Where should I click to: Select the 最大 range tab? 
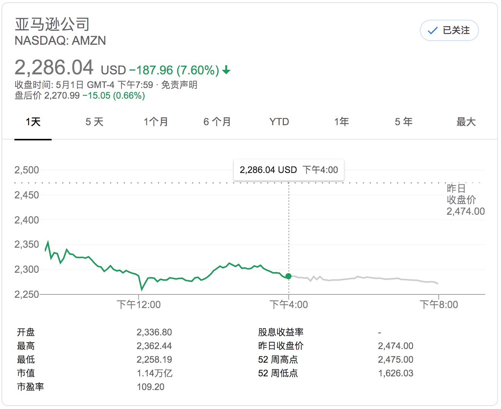click(x=466, y=122)
